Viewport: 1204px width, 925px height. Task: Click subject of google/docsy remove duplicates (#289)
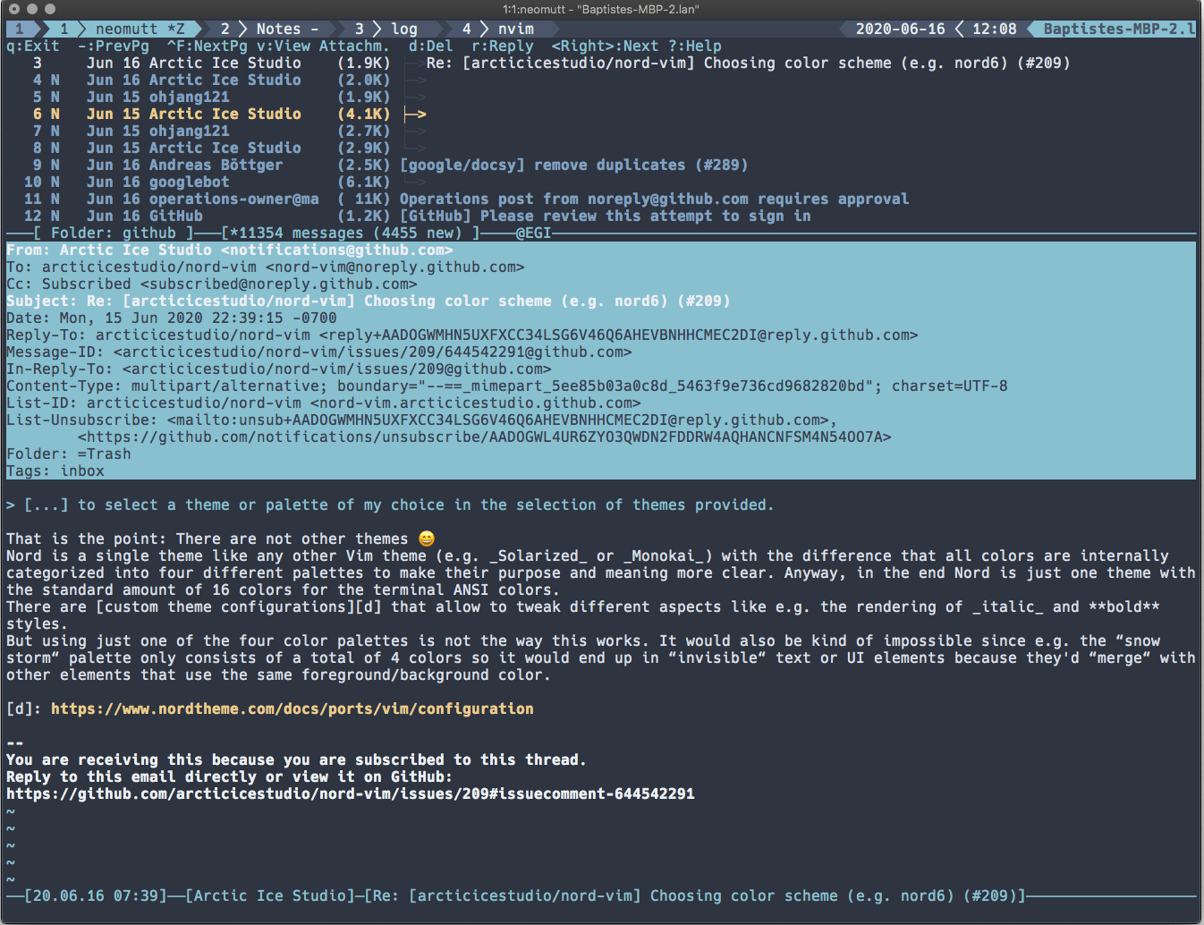573,165
